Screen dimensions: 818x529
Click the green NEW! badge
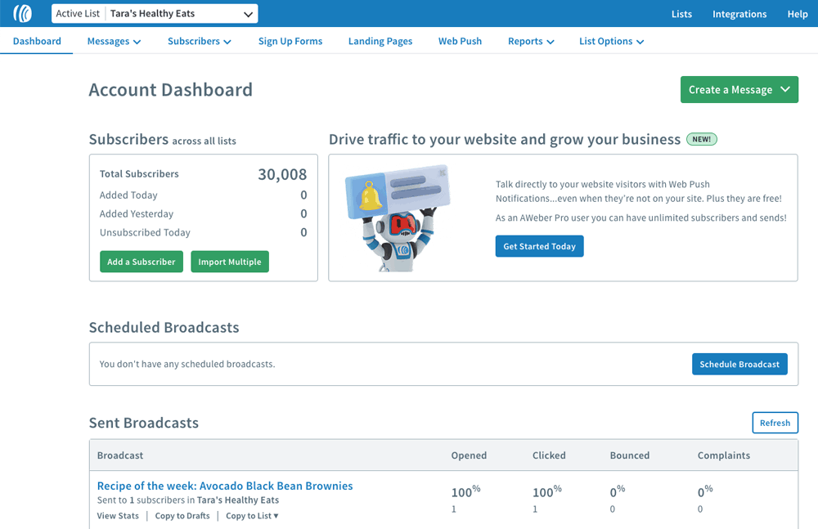pos(701,139)
